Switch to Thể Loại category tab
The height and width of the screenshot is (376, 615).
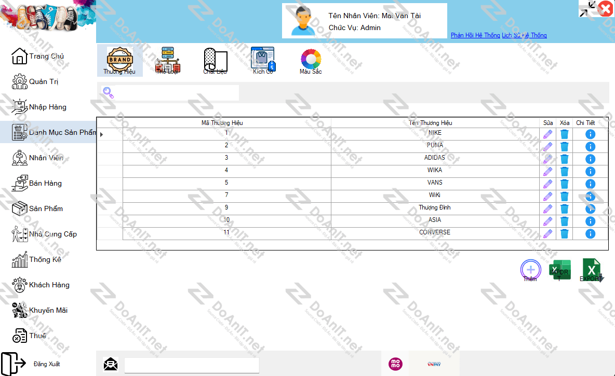coord(167,61)
